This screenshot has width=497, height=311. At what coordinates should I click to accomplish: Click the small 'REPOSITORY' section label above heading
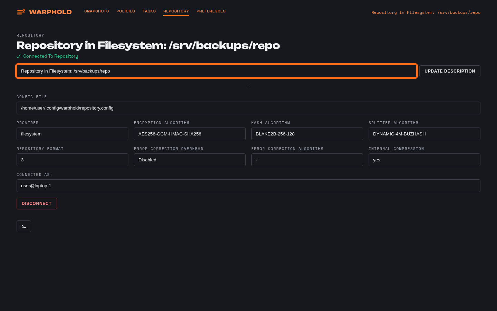coord(30,36)
